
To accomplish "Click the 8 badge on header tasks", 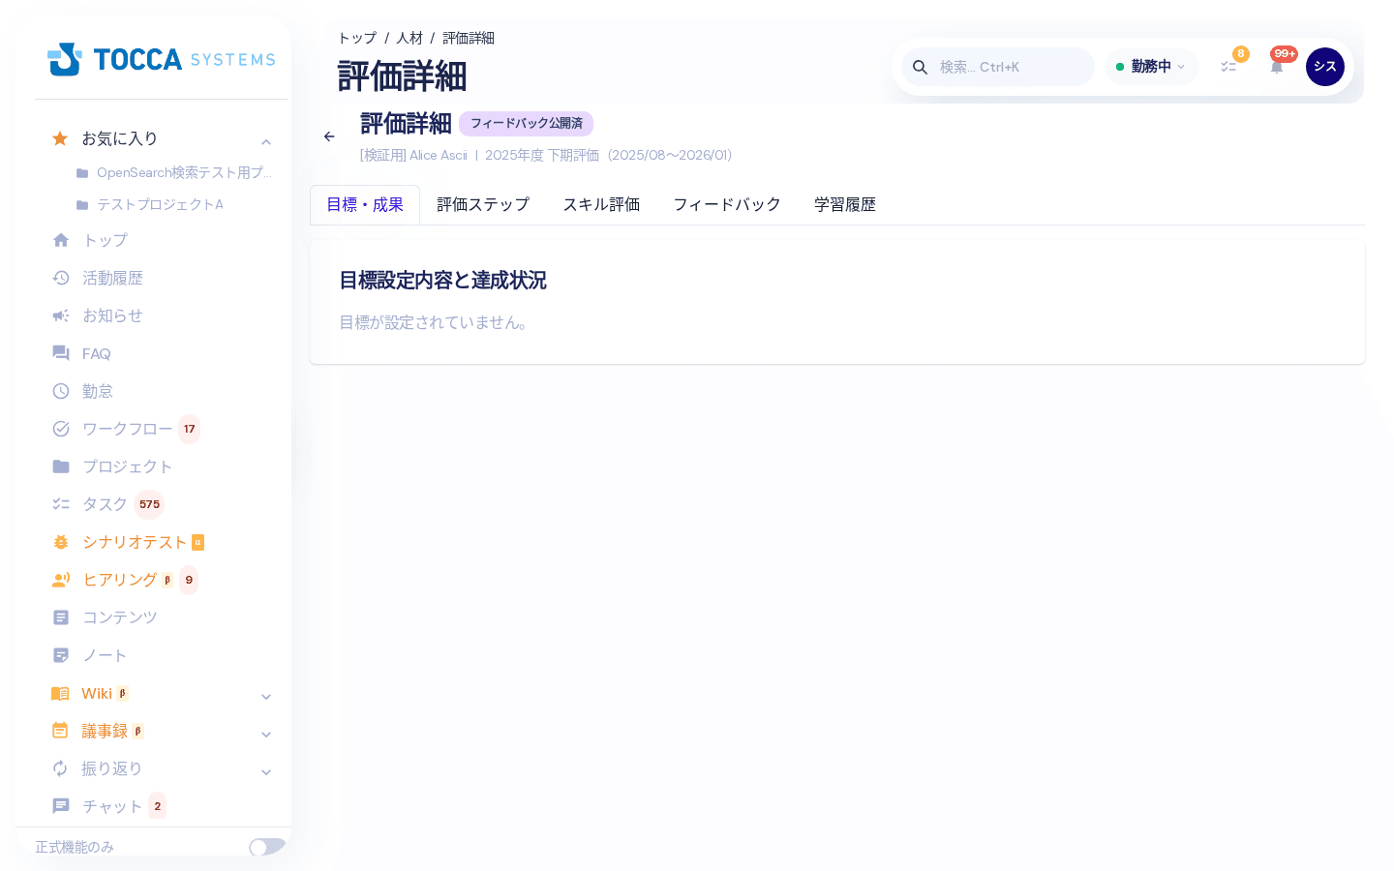I will pos(1241,54).
